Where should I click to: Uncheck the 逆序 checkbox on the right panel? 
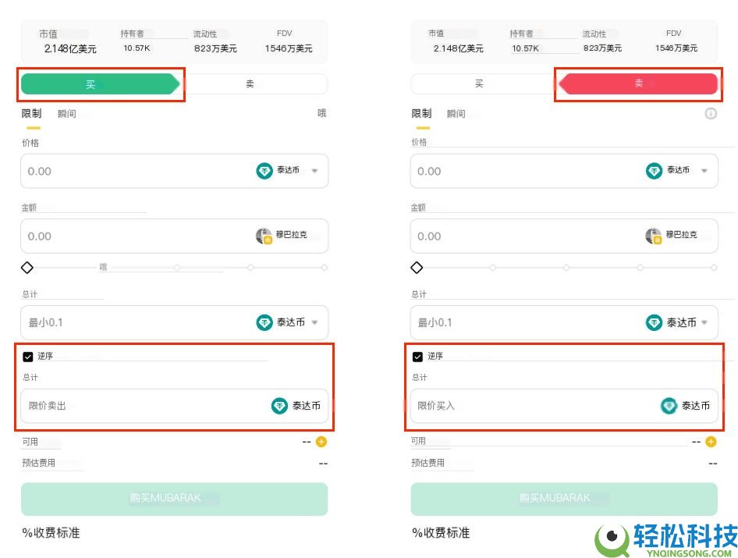417,356
